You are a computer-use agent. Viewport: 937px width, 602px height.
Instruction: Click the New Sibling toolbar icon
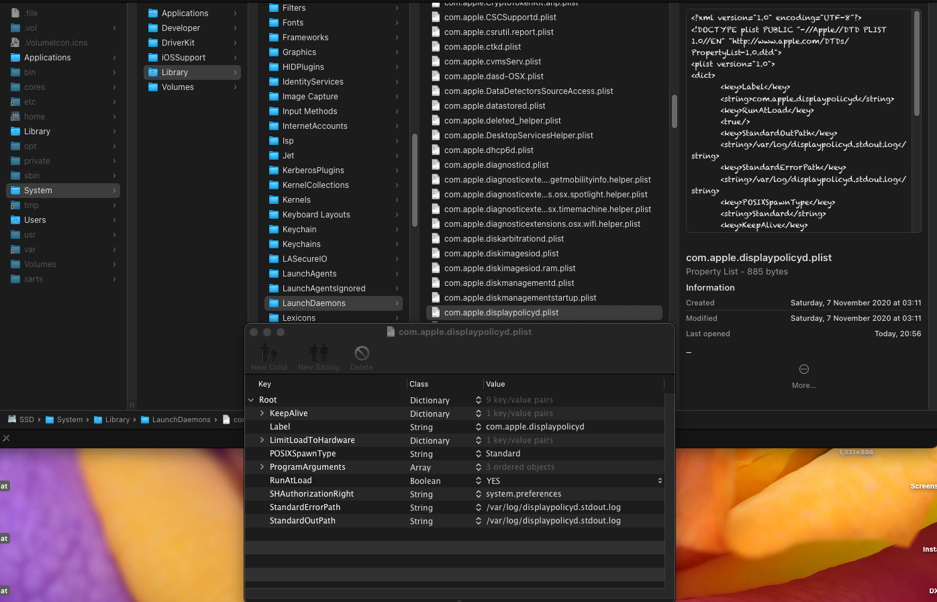(x=319, y=353)
